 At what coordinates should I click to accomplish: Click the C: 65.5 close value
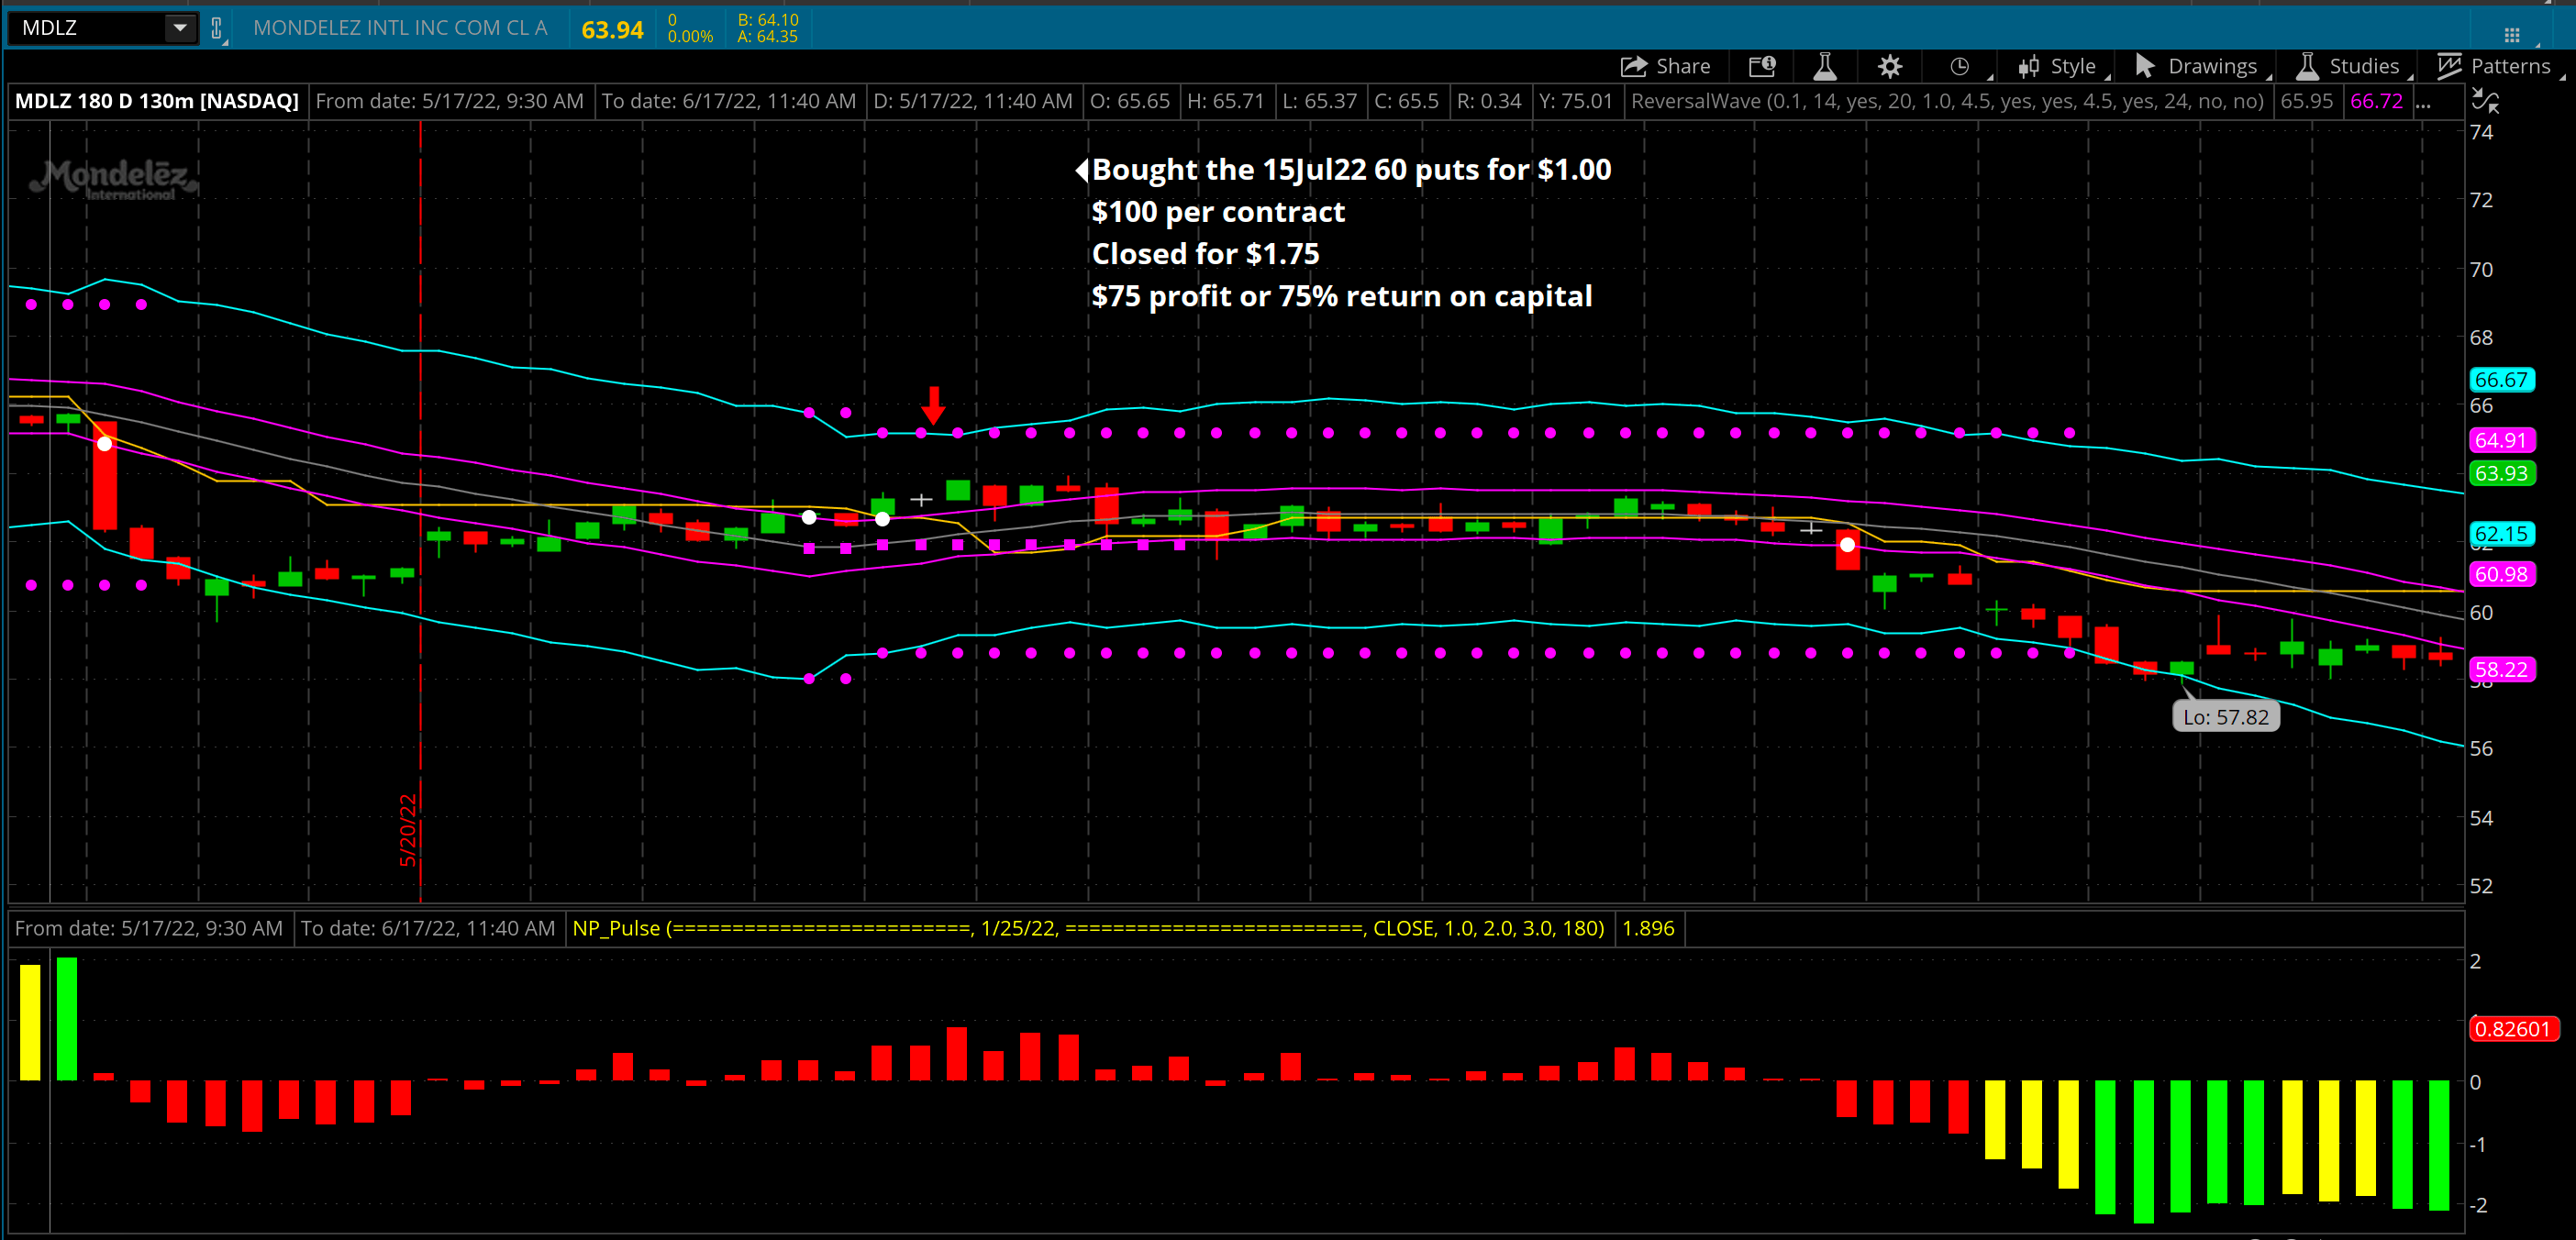[1407, 101]
